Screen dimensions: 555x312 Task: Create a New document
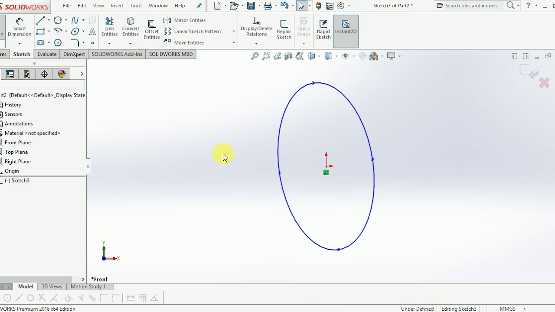[x=217, y=6]
